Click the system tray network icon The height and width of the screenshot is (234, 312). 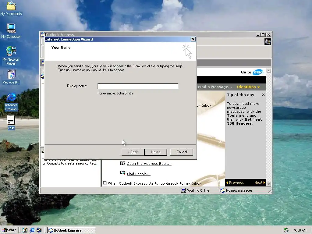286,230
